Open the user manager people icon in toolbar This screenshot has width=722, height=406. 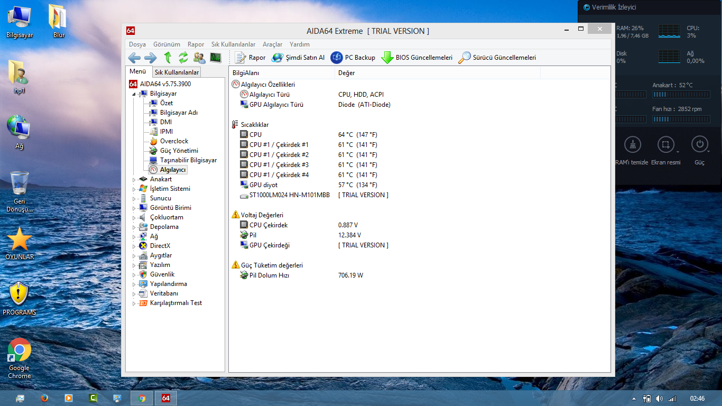pos(199,58)
